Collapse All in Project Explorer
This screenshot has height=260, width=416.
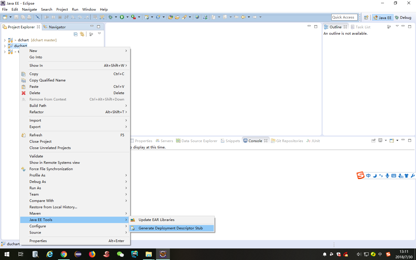tap(76, 34)
